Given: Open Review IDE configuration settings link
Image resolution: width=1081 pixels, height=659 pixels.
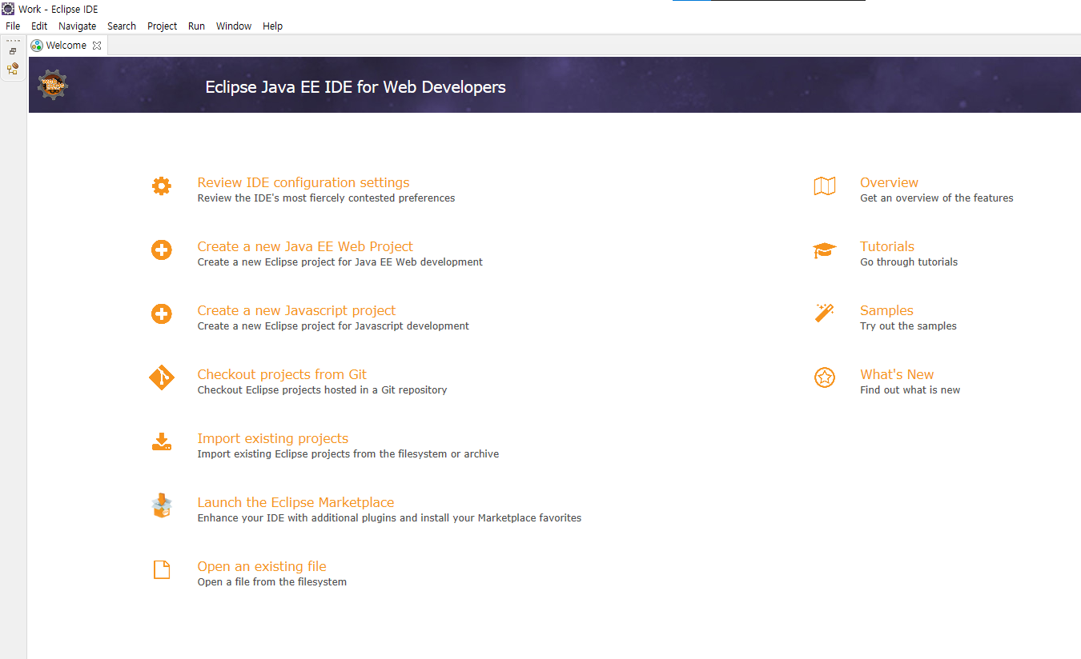Looking at the screenshot, I should [303, 182].
